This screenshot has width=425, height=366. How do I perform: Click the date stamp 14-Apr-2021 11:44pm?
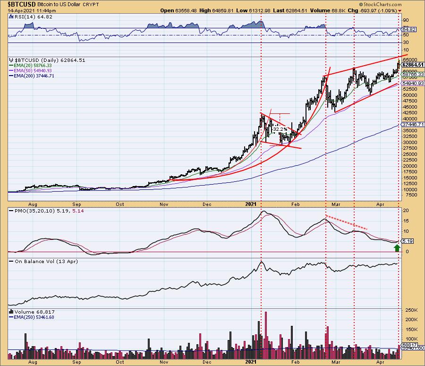tap(32, 11)
